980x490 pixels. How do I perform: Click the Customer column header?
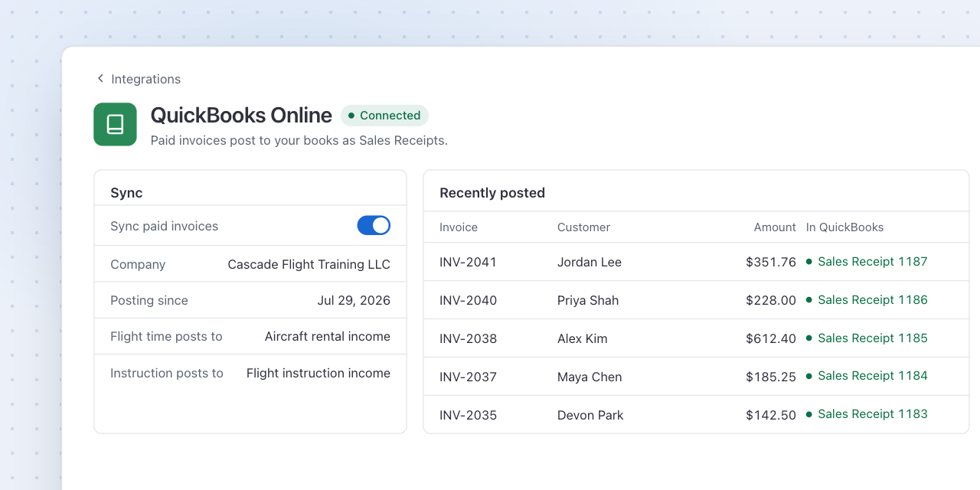583,227
